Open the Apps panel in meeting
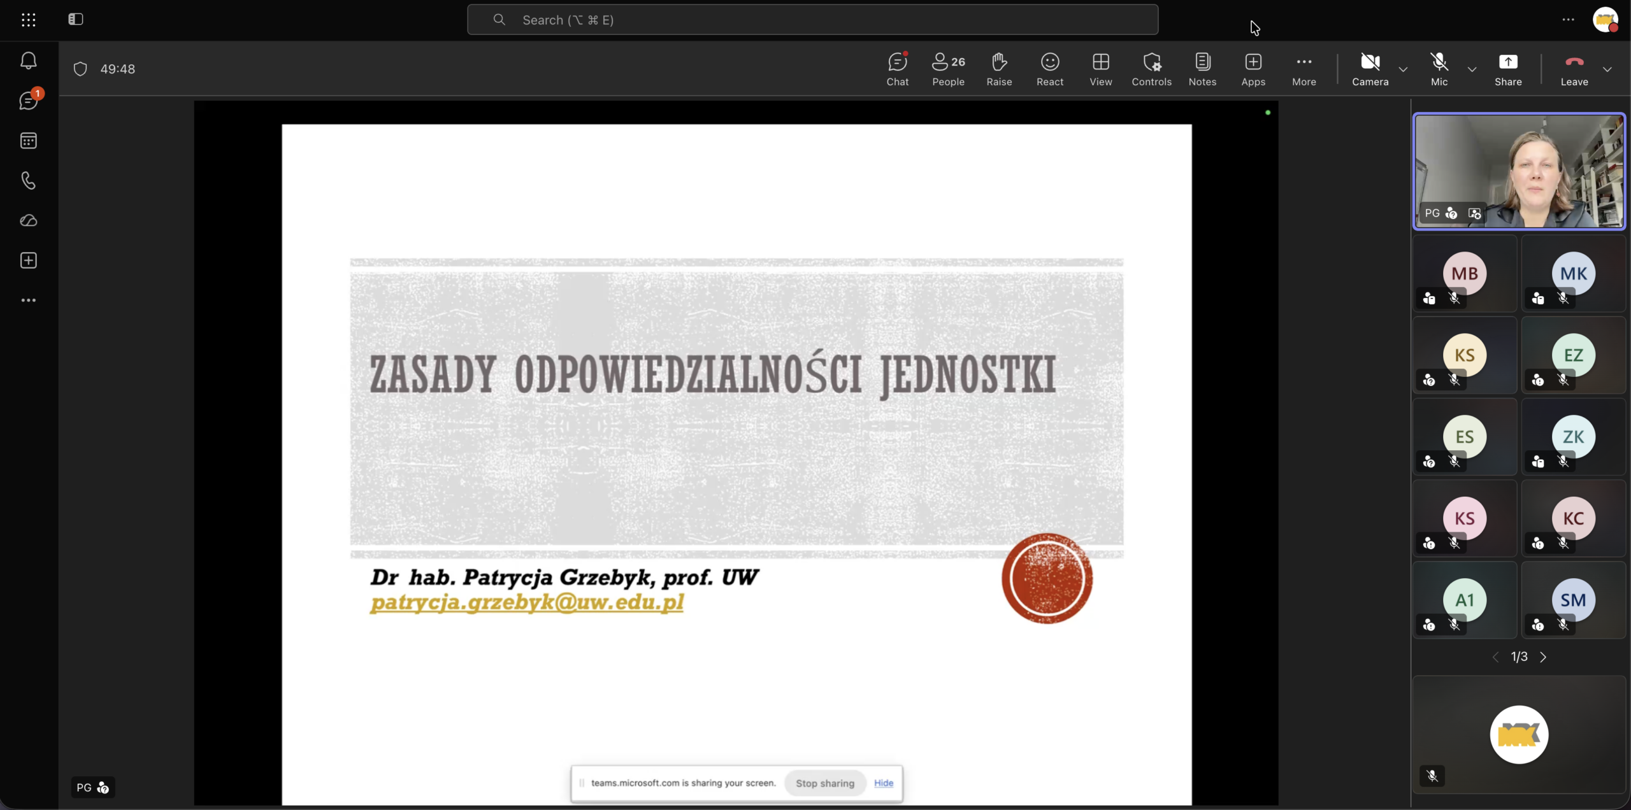The height and width of the screenshot is (810, 1631). (1253, 69)
